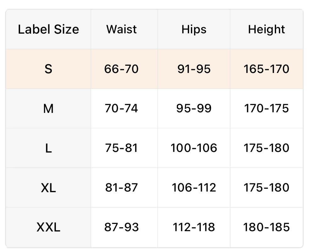The width and height of the screenshot is (310, 251).
Task: Click the Hips column header
Action: click(194, 30)
